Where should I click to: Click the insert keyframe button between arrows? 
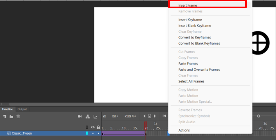click(x=149, y=116)
